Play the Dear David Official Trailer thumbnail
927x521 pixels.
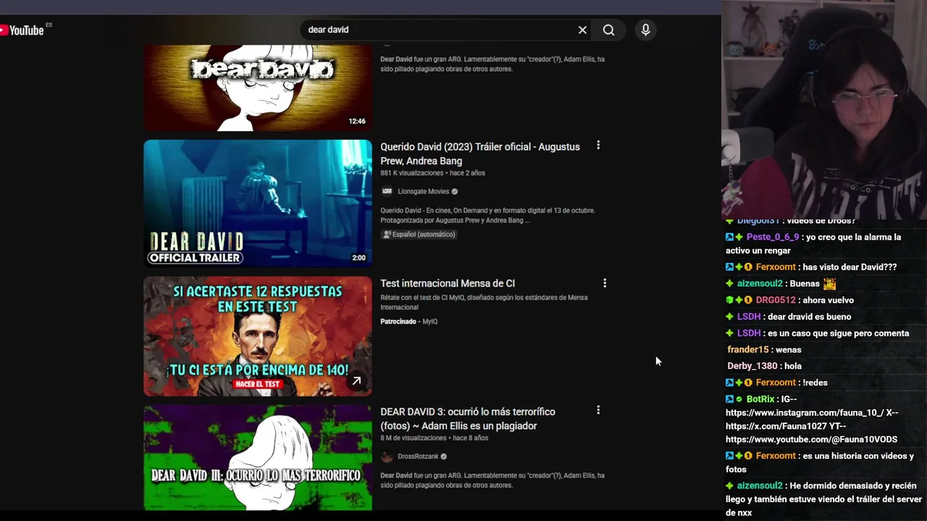258,203
